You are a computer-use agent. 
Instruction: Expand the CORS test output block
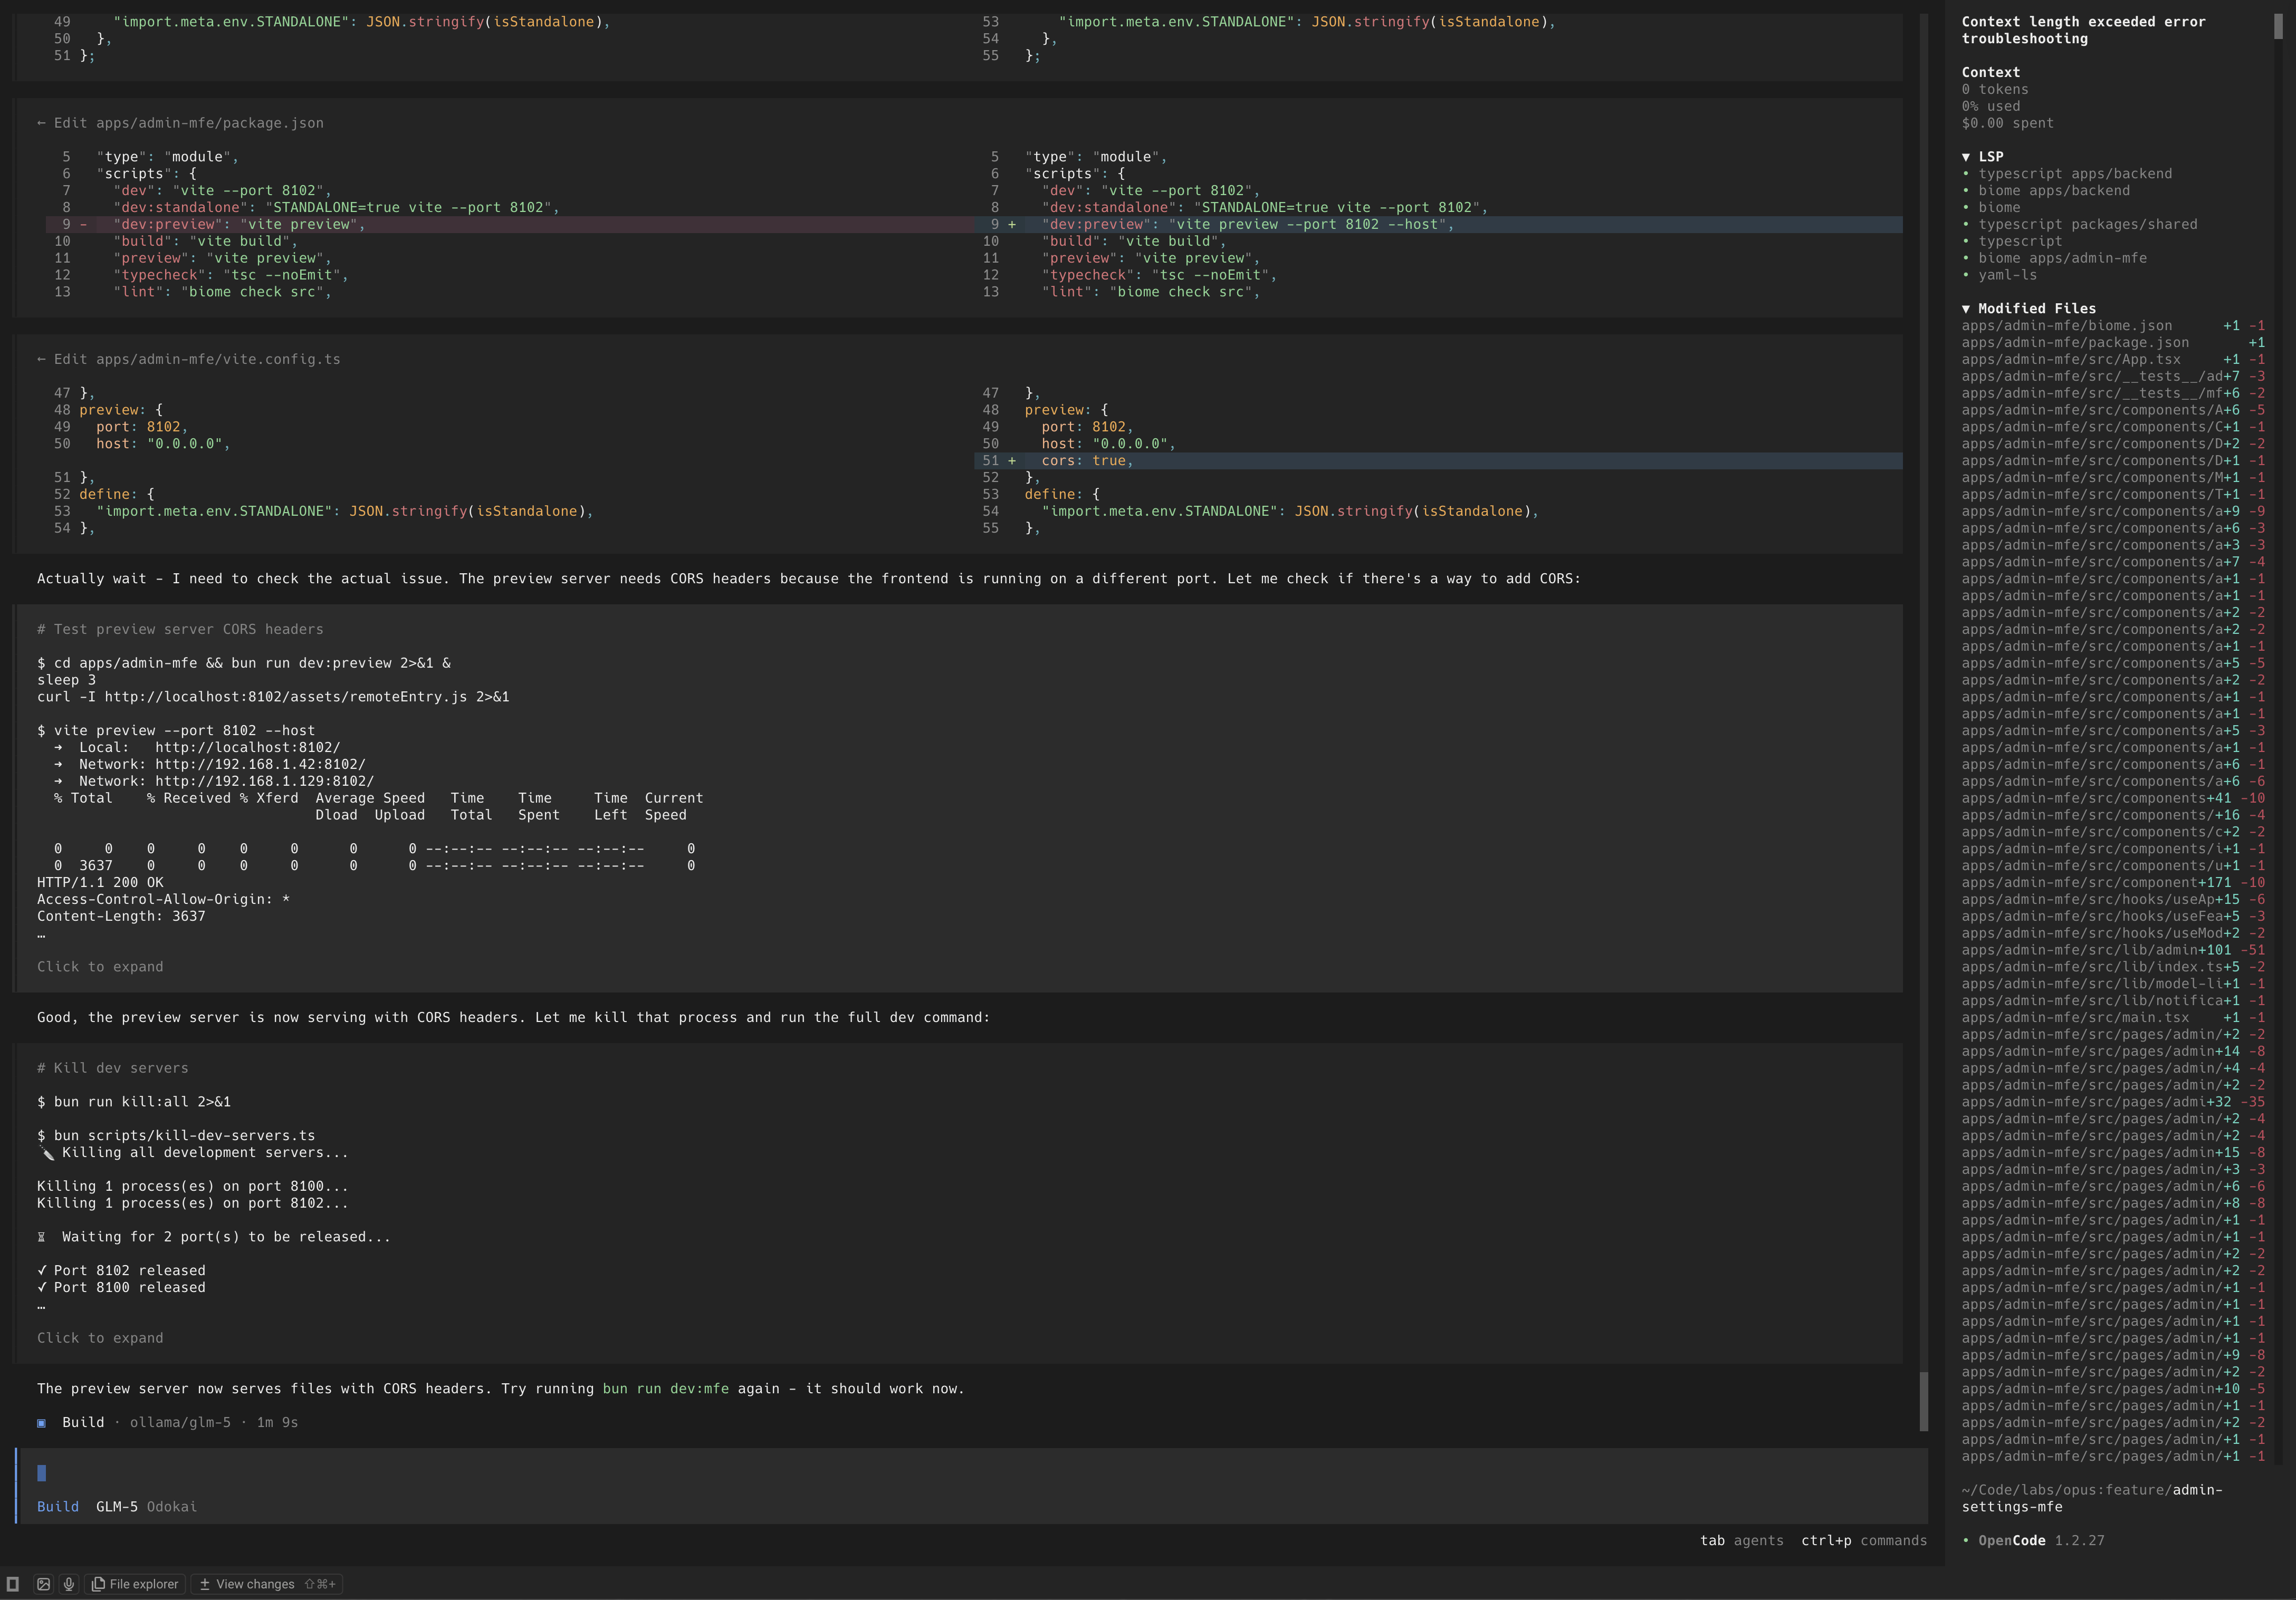click(100, 967)
